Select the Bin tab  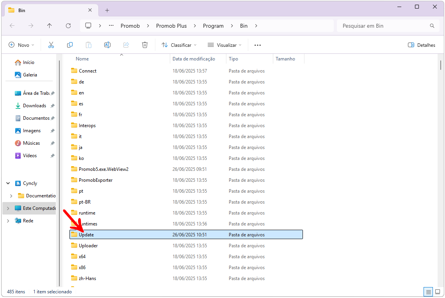[x=51, y=11]
